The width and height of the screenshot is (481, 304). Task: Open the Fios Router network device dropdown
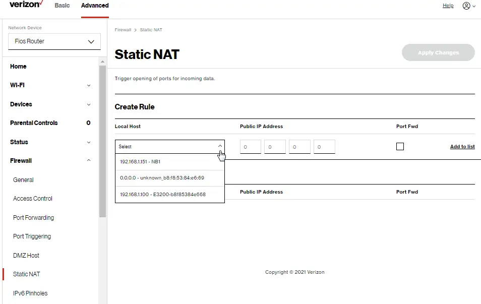click(54, 41)
